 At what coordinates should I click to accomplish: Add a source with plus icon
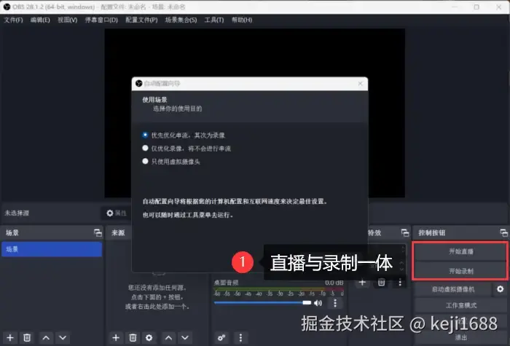(x=116, y=337)
